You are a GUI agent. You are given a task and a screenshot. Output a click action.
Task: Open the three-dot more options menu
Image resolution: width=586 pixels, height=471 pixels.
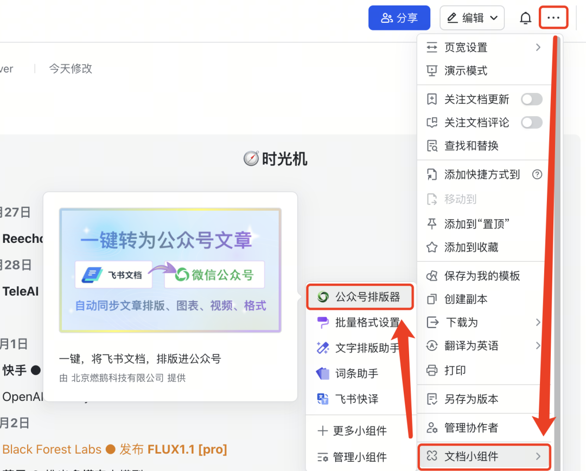tap(553, 18)
